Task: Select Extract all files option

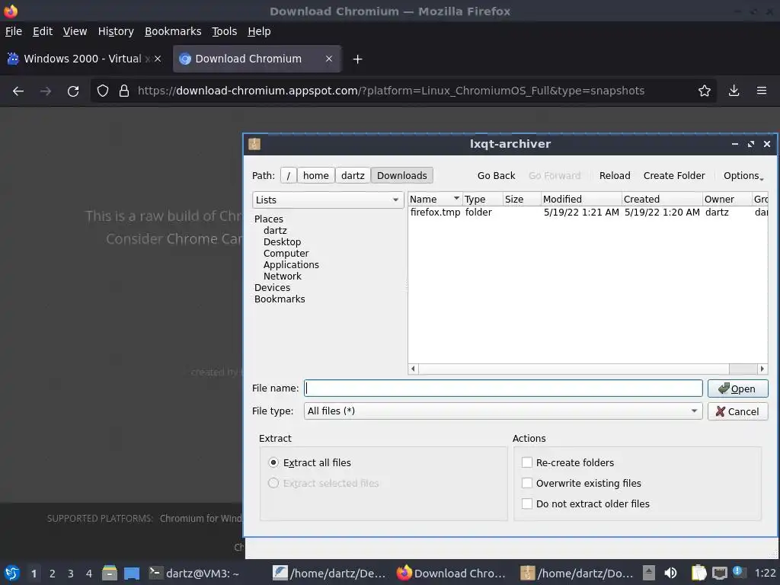Action: (x=309, y=463)
